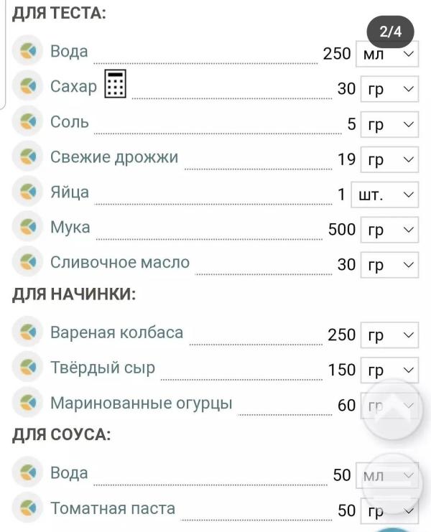Open unit dropdown for Твёрдый сыр

pyautogui.click(x=389, y=370)
